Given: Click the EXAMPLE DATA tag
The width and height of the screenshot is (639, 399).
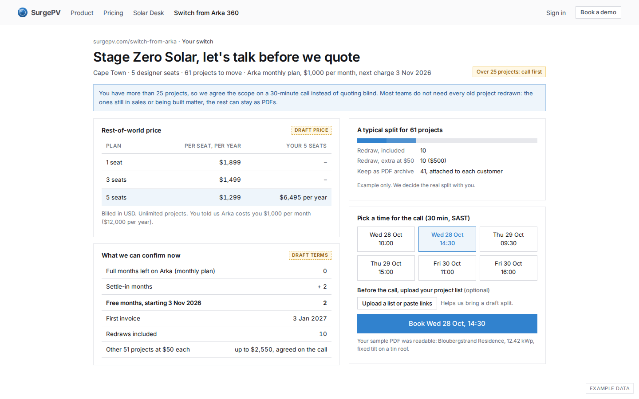Looking at the screenshot, I should pos(610,388).
